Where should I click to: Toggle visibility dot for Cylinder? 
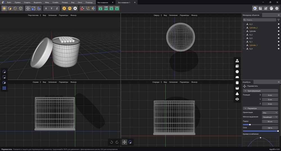[x=278, y=31]
